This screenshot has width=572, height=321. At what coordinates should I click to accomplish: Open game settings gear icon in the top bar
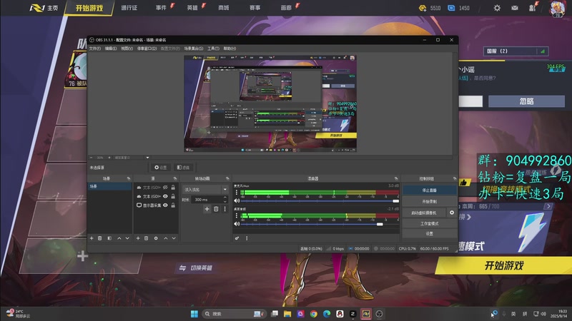[x=497, y=8]
